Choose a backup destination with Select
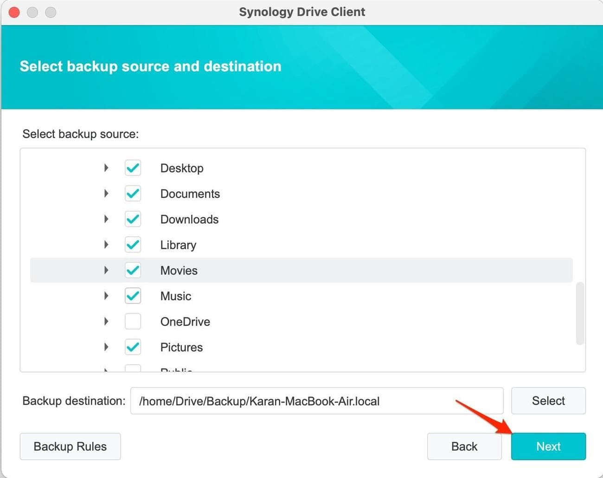603x478 pixels. [x=548, y=400]
